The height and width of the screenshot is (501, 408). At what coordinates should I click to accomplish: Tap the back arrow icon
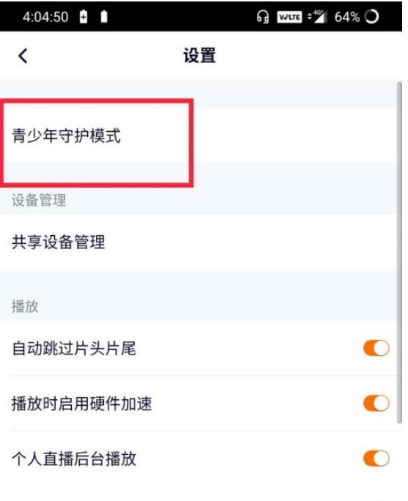pyautogui.click(x=23, y=56)
